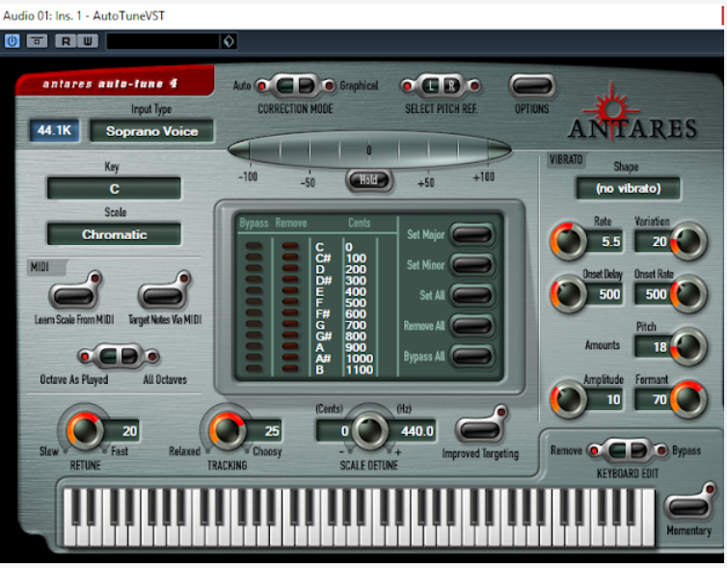The width and height of the screenshot is (727, 568).
Task: Open the Key dropdown showing C
Action: (x=114, y=189)
